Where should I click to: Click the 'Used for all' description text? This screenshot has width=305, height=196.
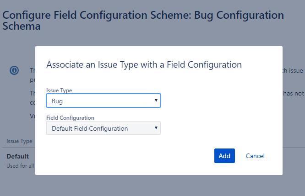point(20,166)
